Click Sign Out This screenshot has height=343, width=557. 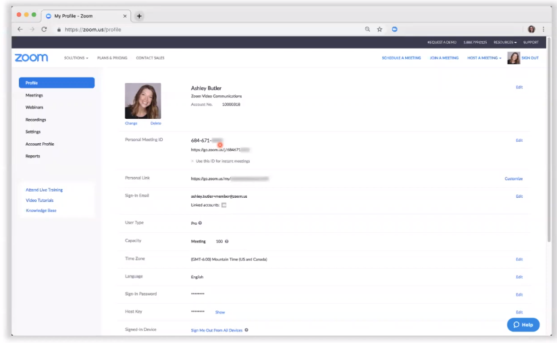click(x=530, y=58)
